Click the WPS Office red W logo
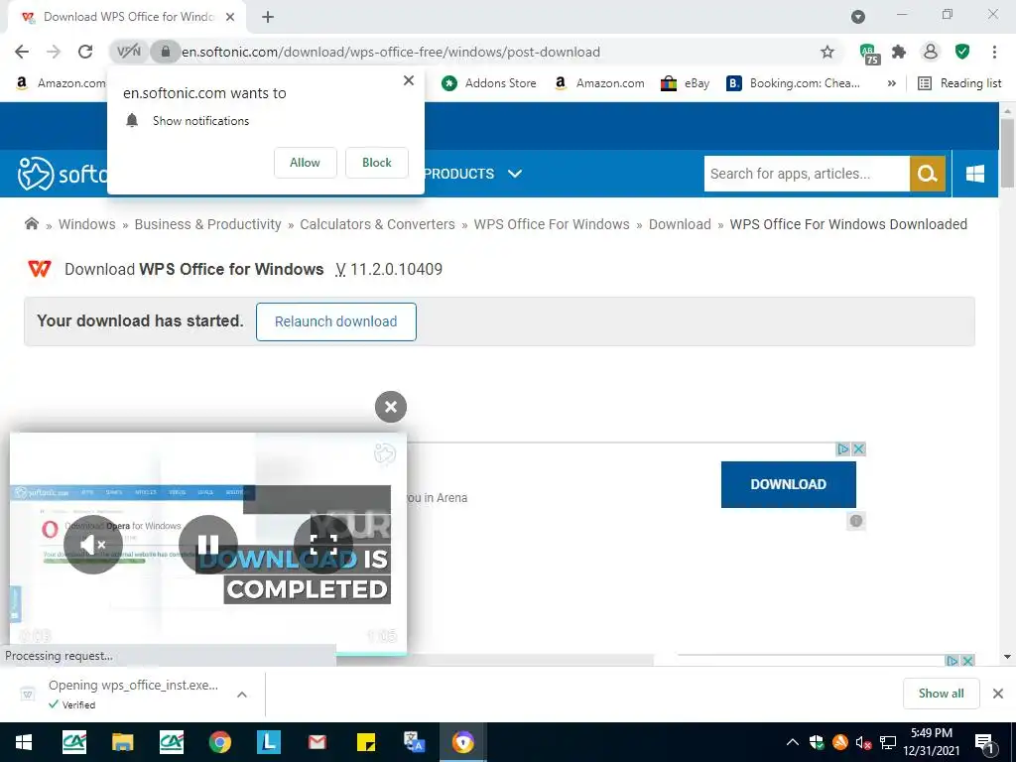 click(x=40, y=269)
